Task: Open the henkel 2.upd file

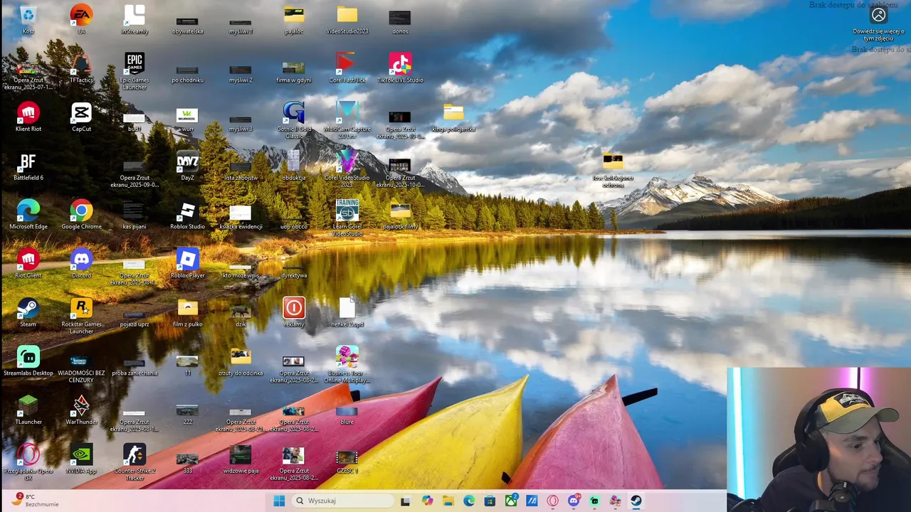Action: coord(347,312)
